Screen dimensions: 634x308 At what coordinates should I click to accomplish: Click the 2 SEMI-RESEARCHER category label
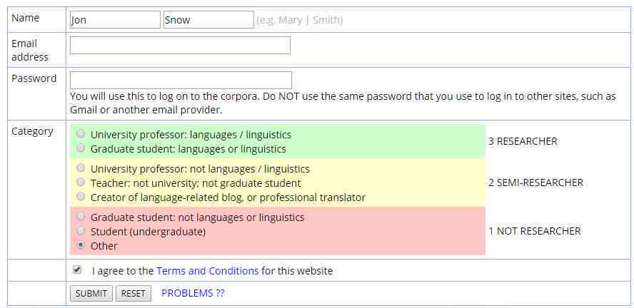[x=535, y=183]
